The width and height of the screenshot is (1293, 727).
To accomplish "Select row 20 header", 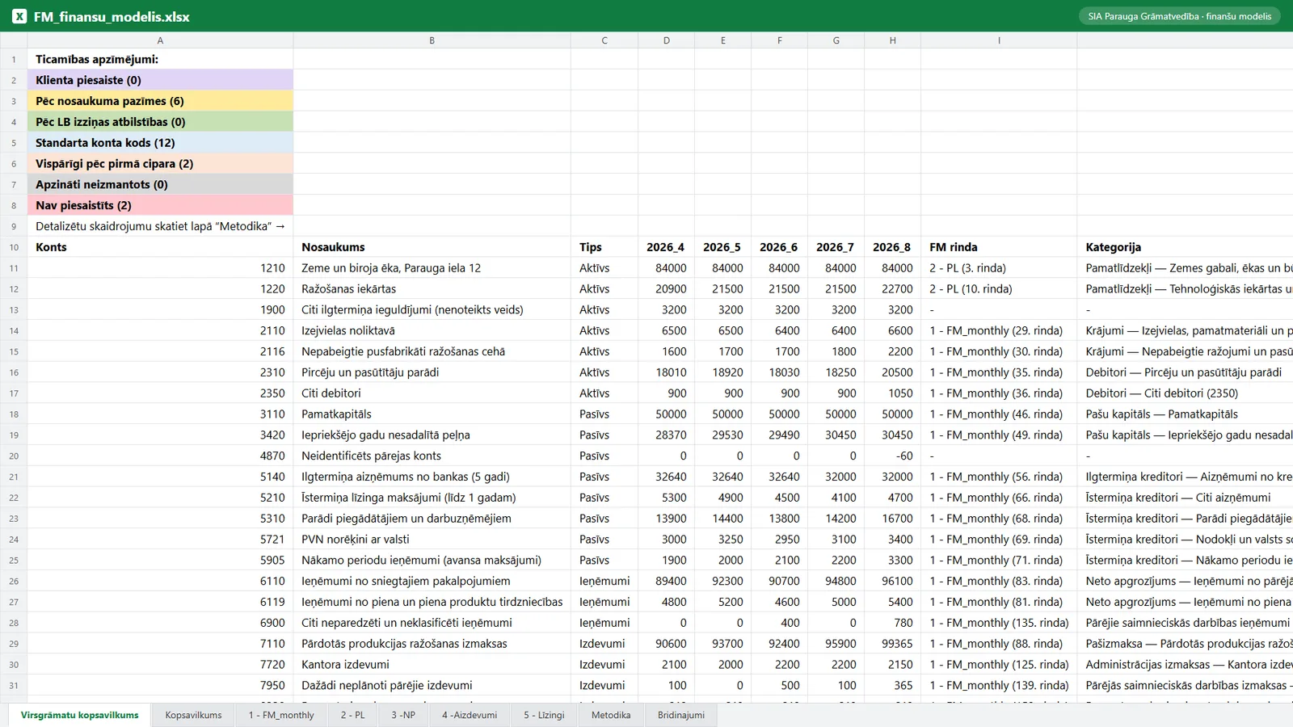I will (x=14, y=456).
